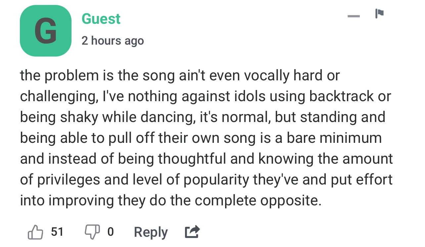Click the word 'privileges' in comment

tap(68, 180)
